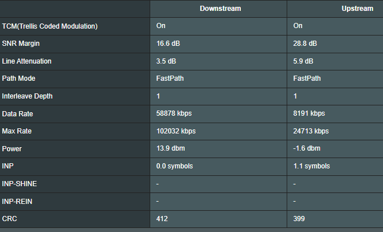Click the 13.9 dbm power value
Viewport: 383px width, 232px height.
click(170, 148)
